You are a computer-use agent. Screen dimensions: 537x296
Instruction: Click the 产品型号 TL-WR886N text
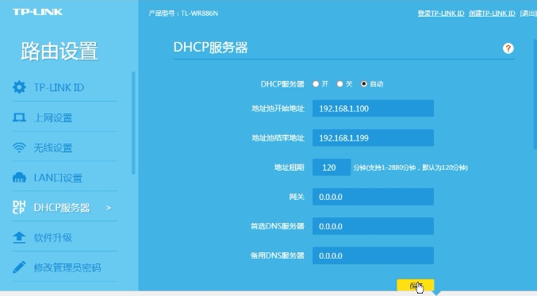183,13
